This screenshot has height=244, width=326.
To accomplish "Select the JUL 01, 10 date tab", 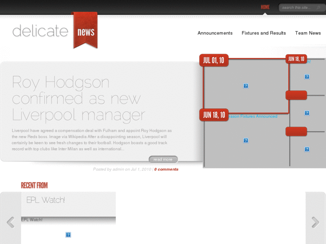I will [x=214, y=60].
